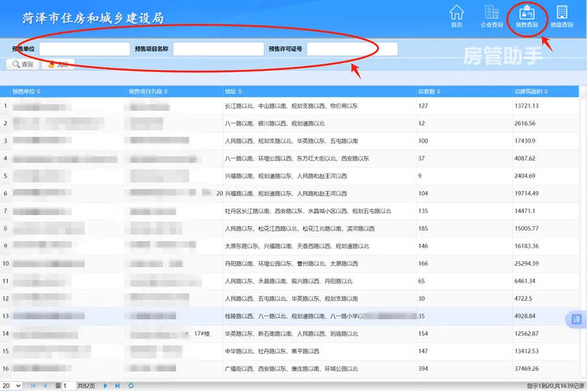Go to the next page with the blue arrow icon
Viewport: 587px width, 391px height.
pyautogui.click(x=106, y=386)
